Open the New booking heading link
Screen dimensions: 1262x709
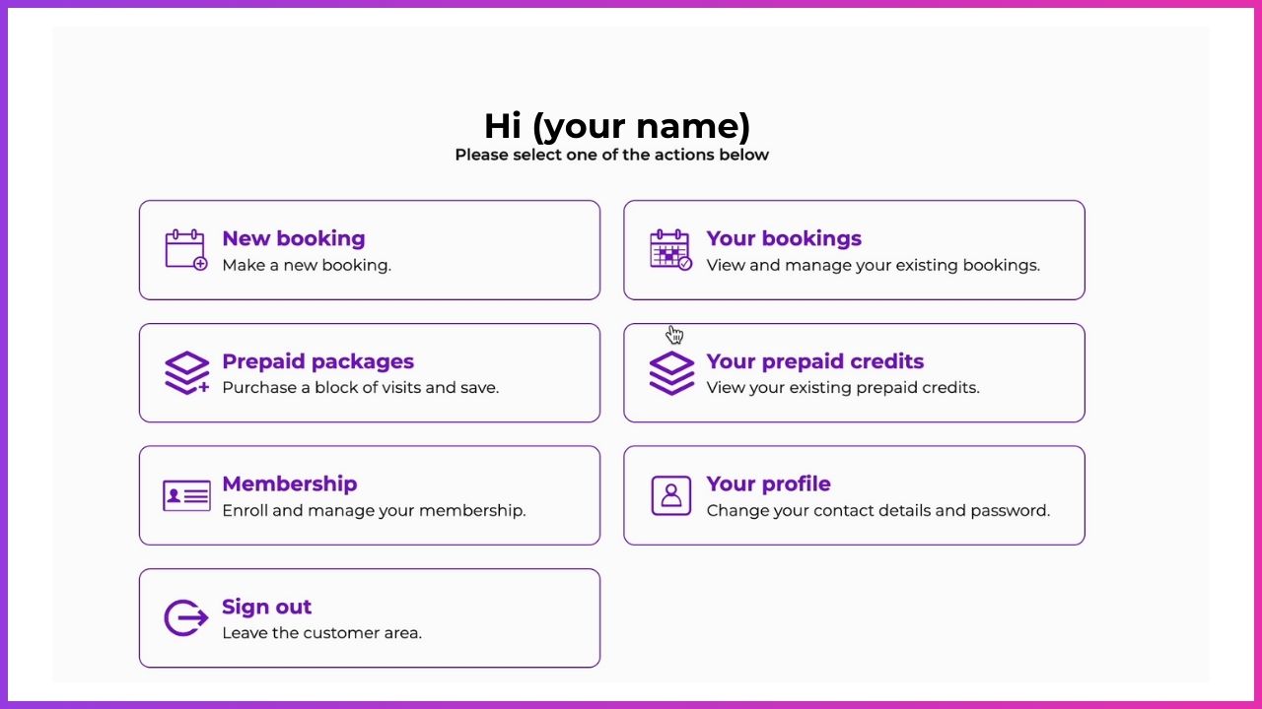pos(294,238)
